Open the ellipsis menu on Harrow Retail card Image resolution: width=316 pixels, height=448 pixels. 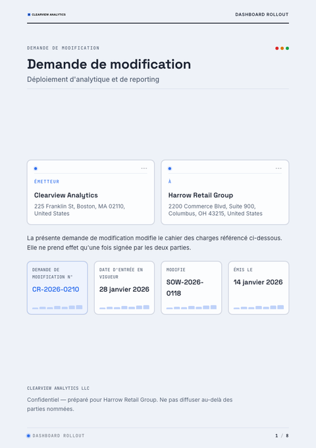pyautogui.click(x=278, y=168)
